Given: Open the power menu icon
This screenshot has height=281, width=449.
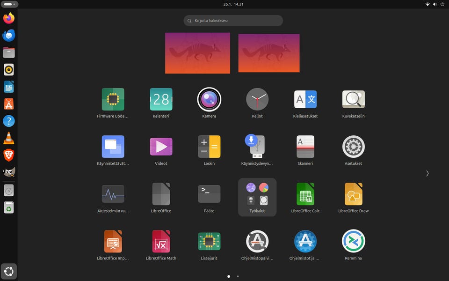Looking at the screenshot, I should 442,4.
